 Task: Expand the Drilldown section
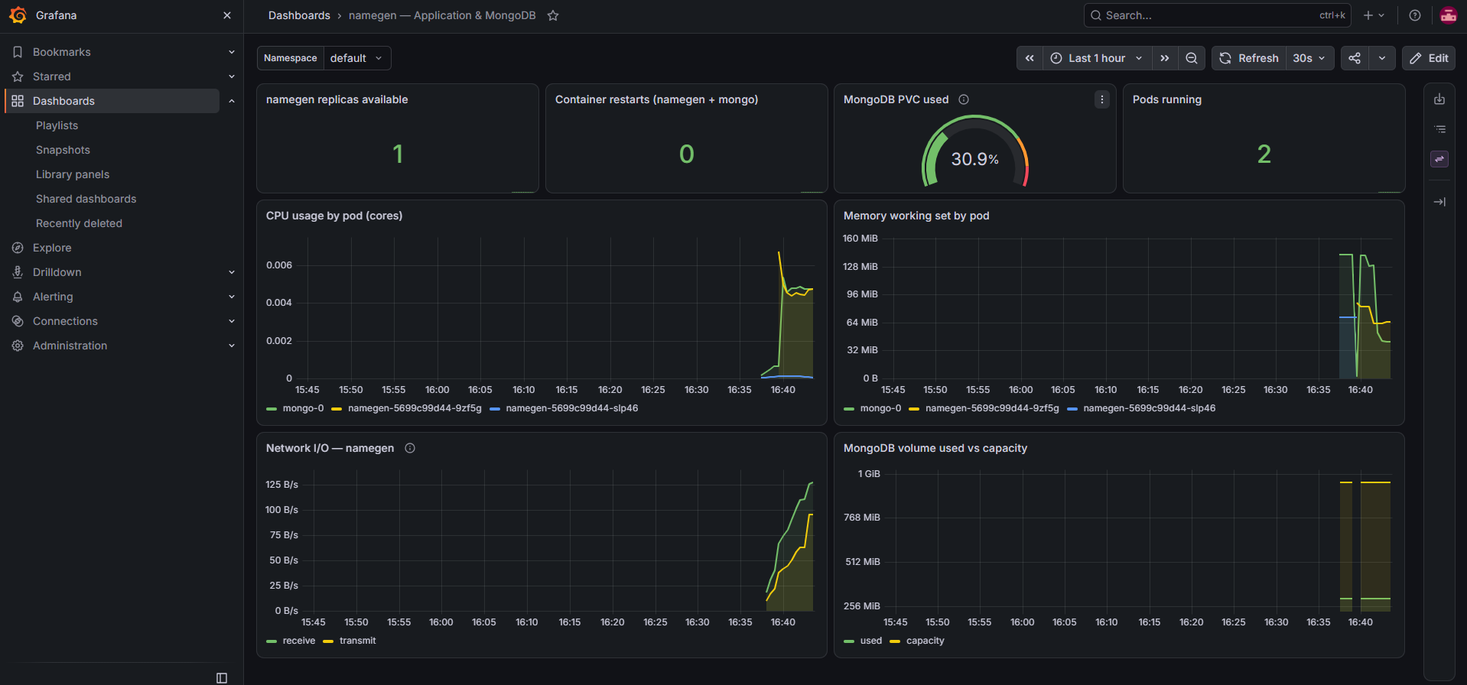pos(232,272)
